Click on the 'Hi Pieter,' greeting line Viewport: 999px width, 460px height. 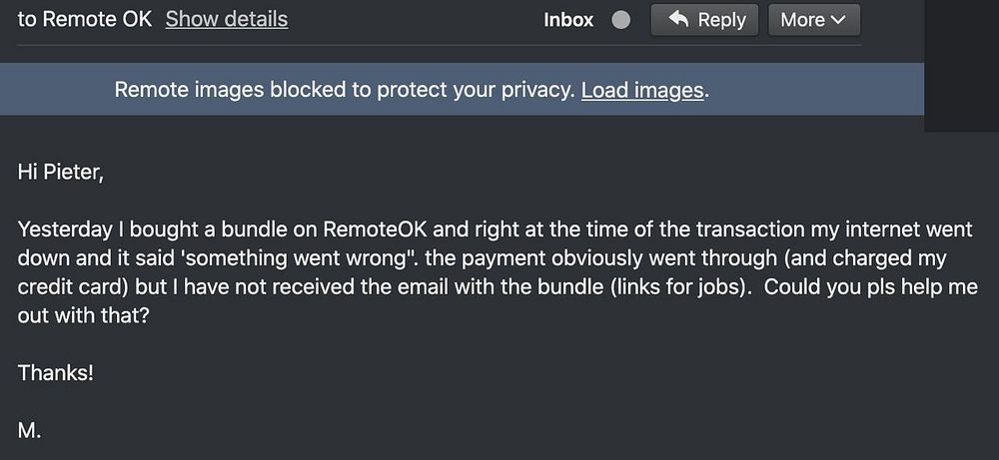point(61,172)
